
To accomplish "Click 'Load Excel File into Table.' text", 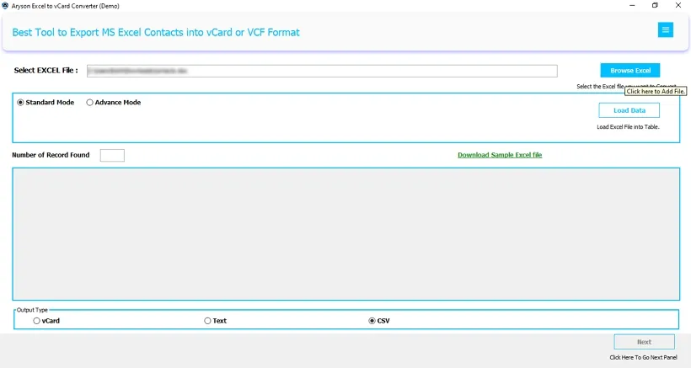I will (628, 127).
